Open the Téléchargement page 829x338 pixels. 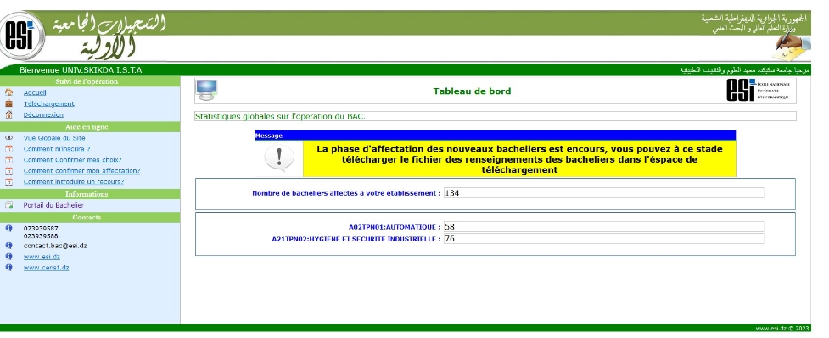point(48,103)
